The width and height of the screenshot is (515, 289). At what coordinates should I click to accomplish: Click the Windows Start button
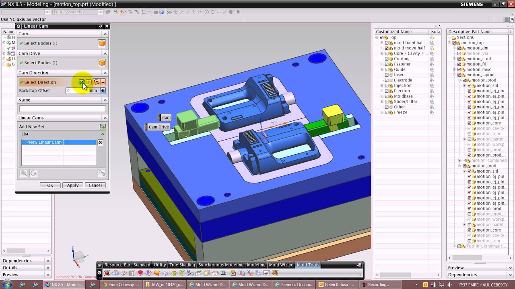[x=6, y=285]
